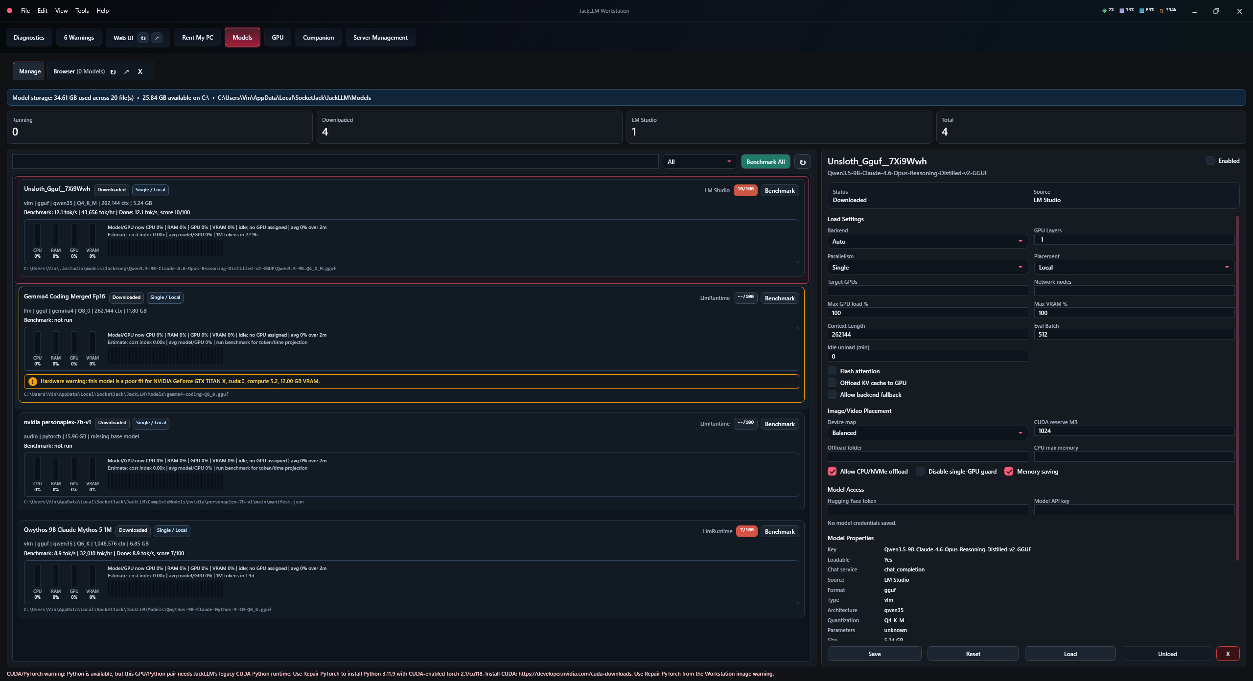Close the Browser tab with X
This screenshot has width=1253, height=681.
coord(140,71)
